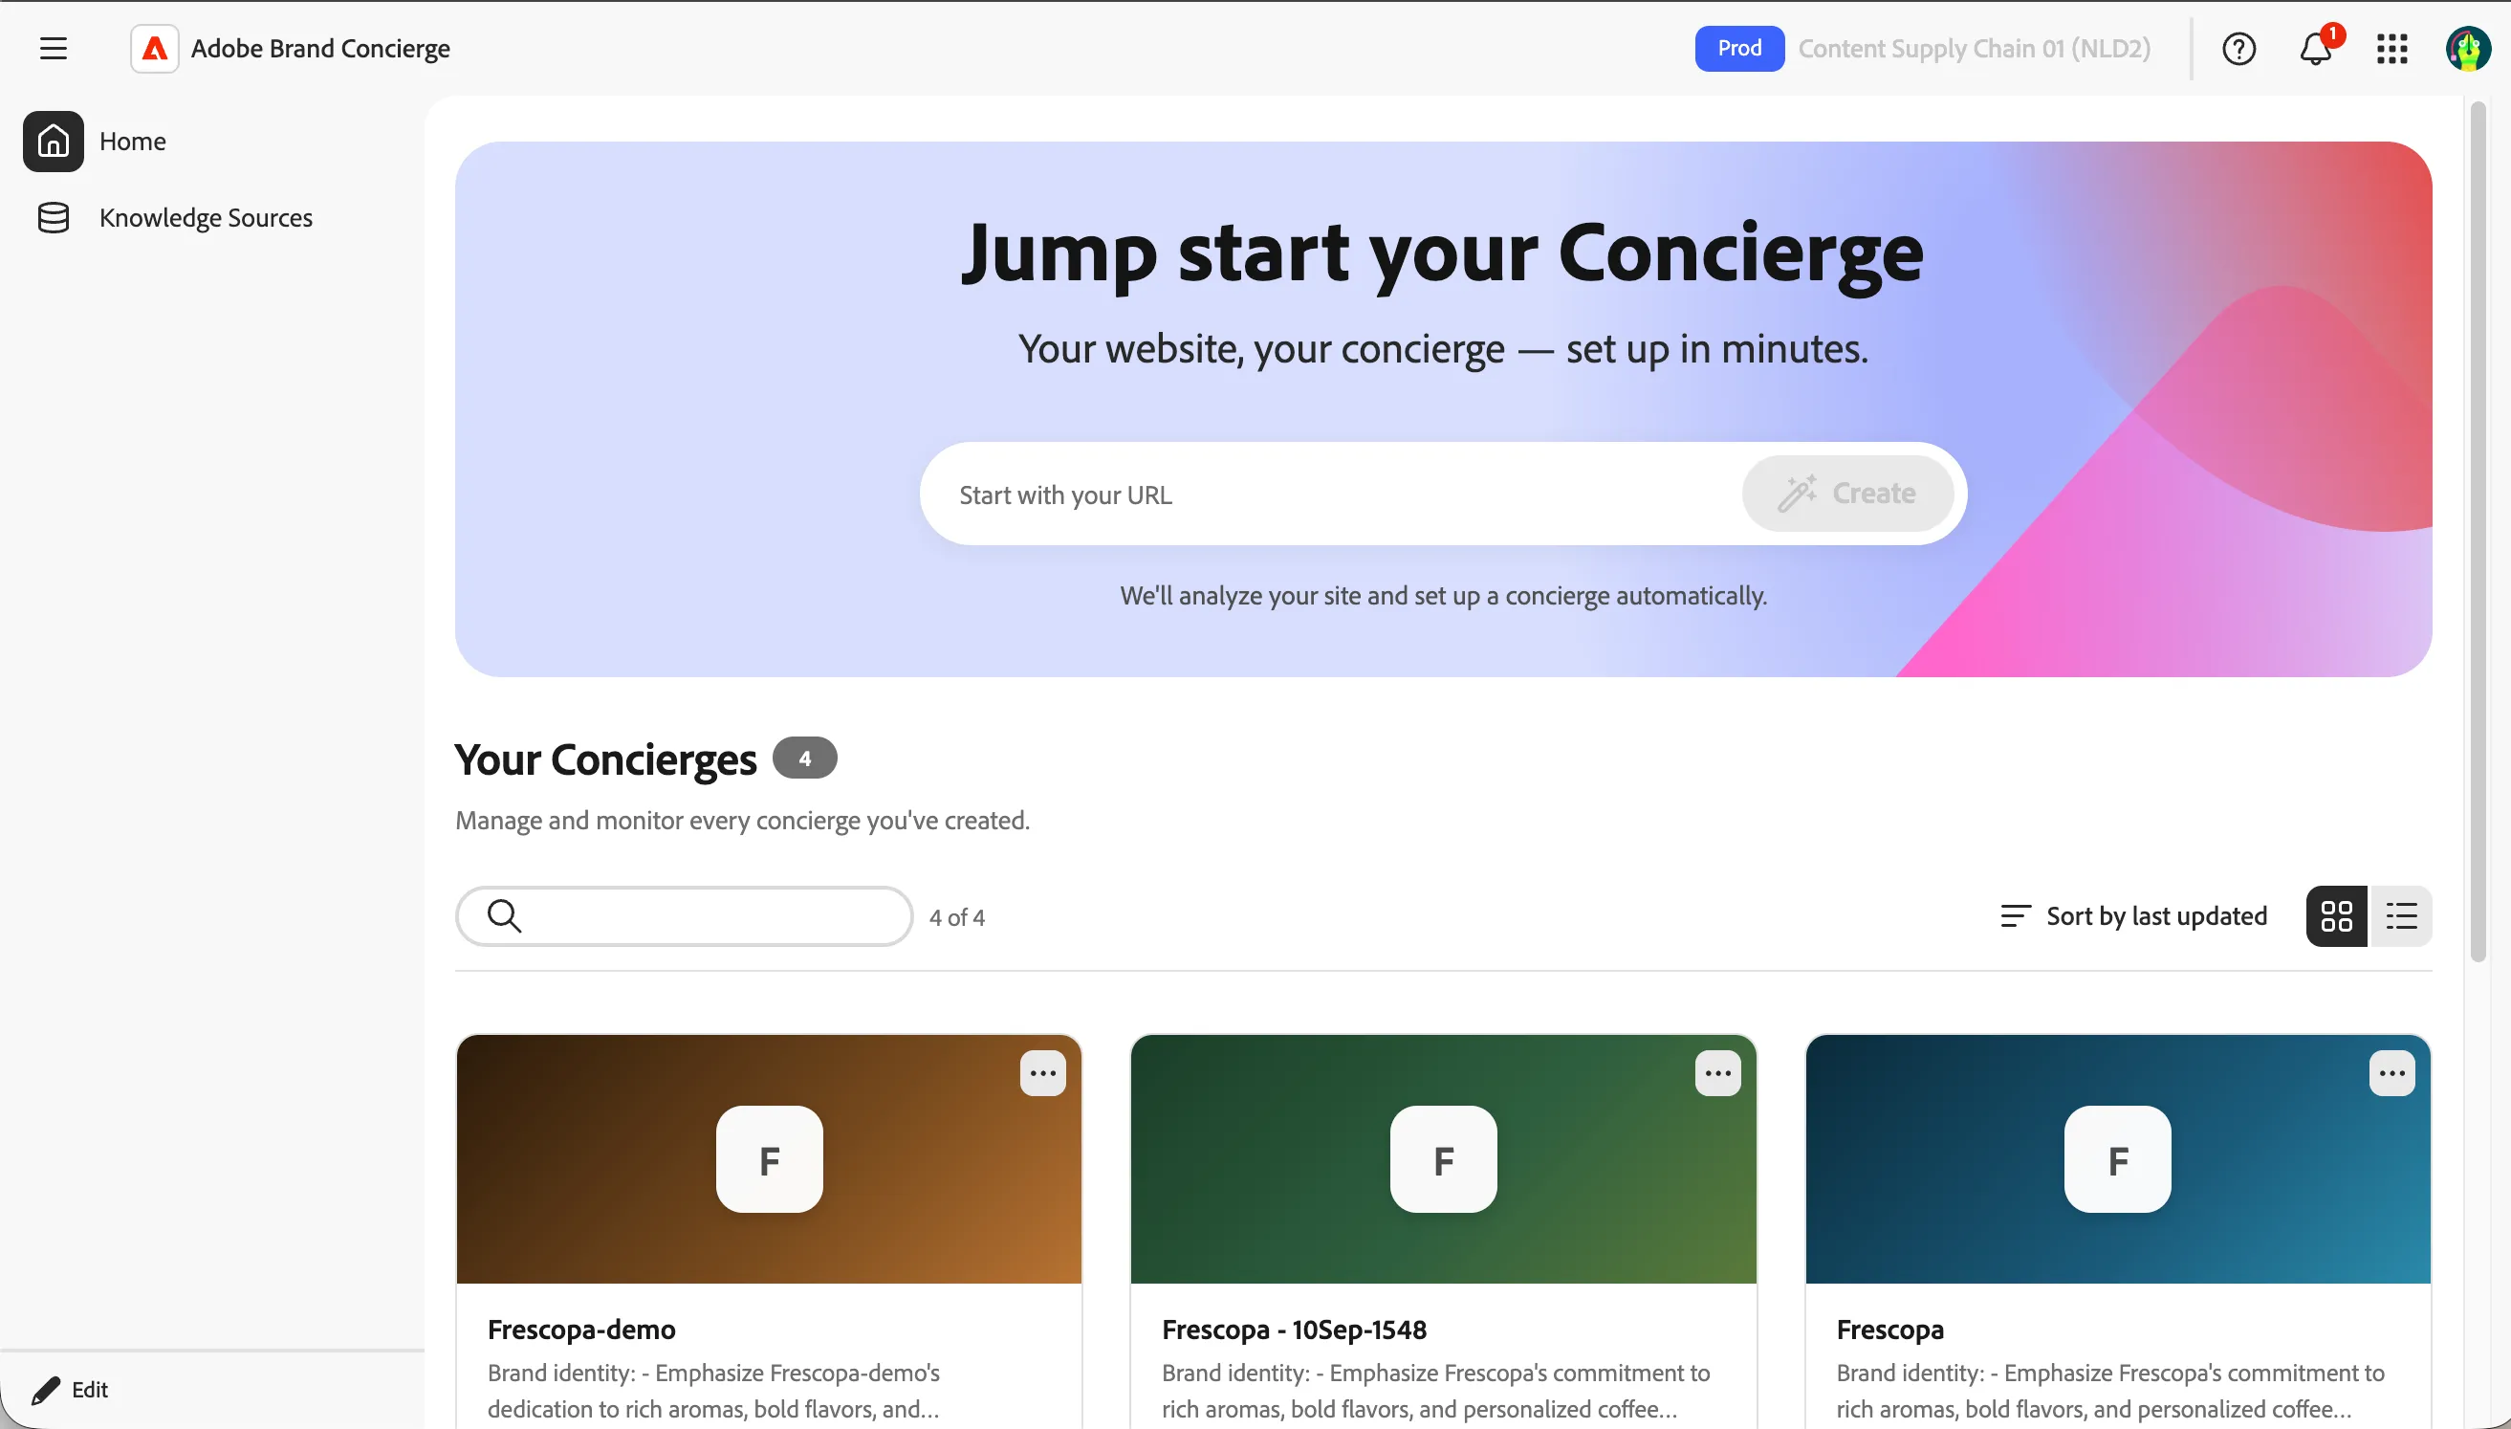The height and width of the screenshot is (1429, 2511).
Task: Open the user profile avatar
Action: [2468, 48]
